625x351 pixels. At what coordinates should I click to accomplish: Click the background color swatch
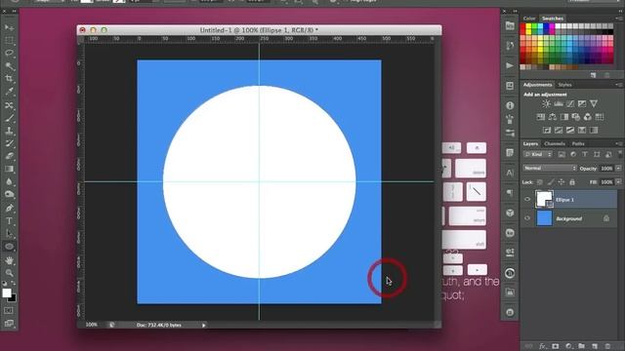click(13, 297)
